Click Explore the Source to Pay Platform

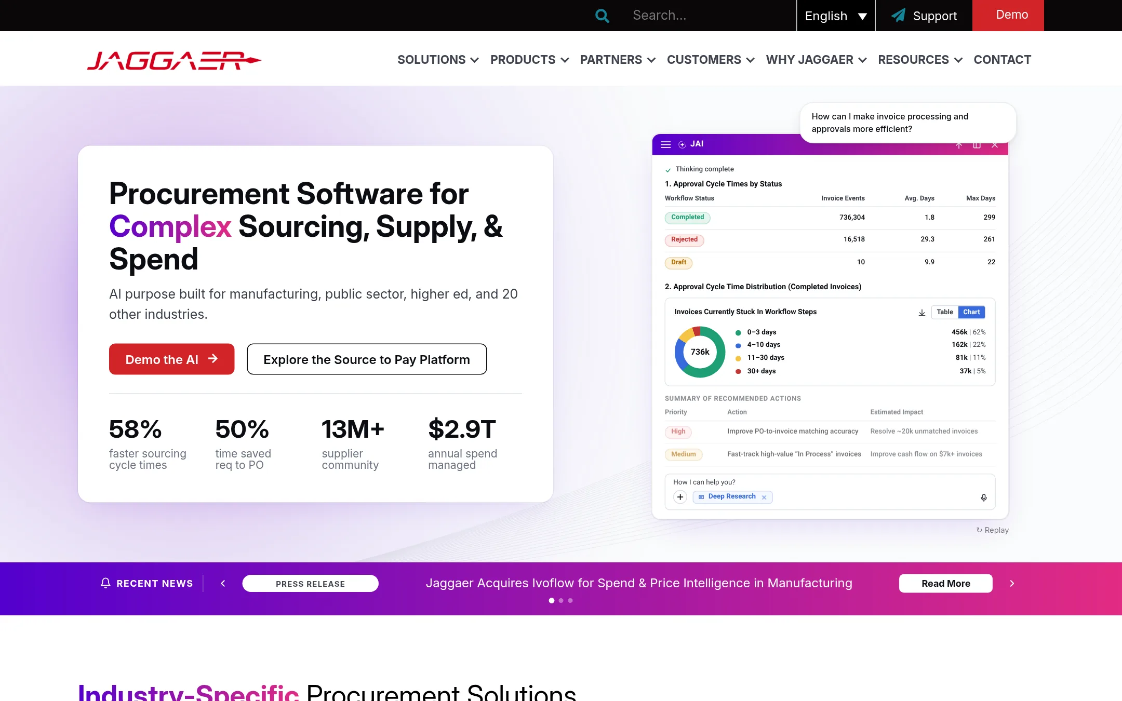tap(367, 359)
